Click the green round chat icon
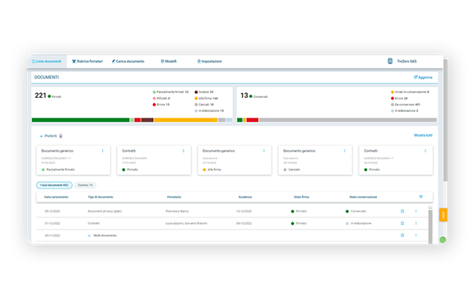474x298 pixels. click(x=443, y=240)
